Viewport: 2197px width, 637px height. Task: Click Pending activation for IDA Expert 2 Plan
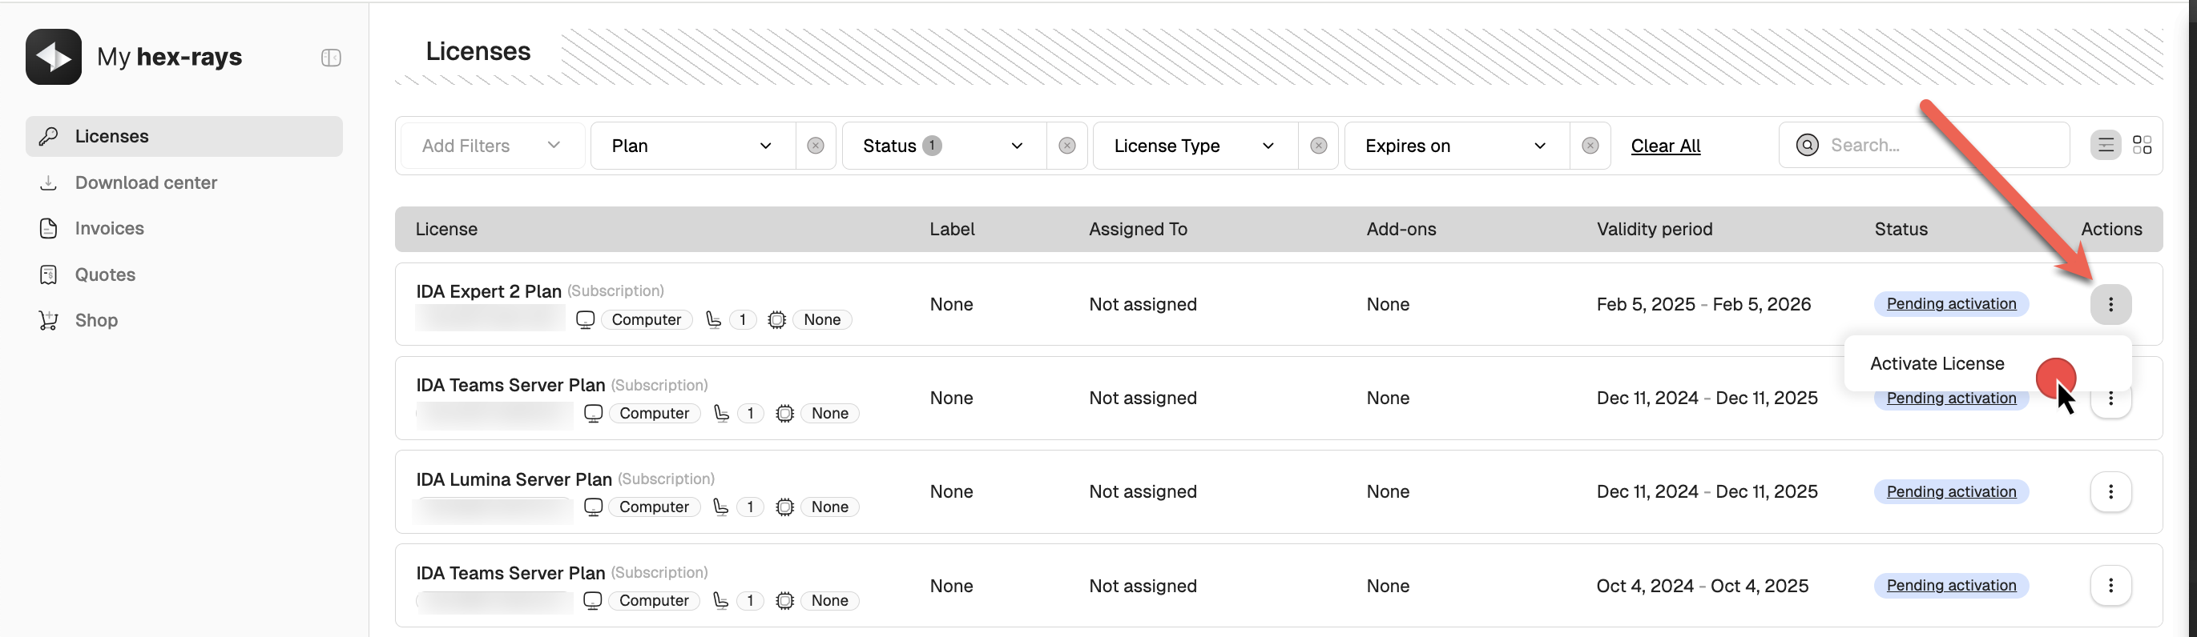click(x=1951, y=304)
